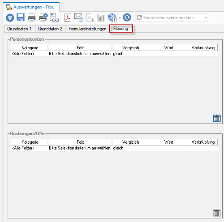Click Verknüpfung header in Buchungen/OPs table

203,142
